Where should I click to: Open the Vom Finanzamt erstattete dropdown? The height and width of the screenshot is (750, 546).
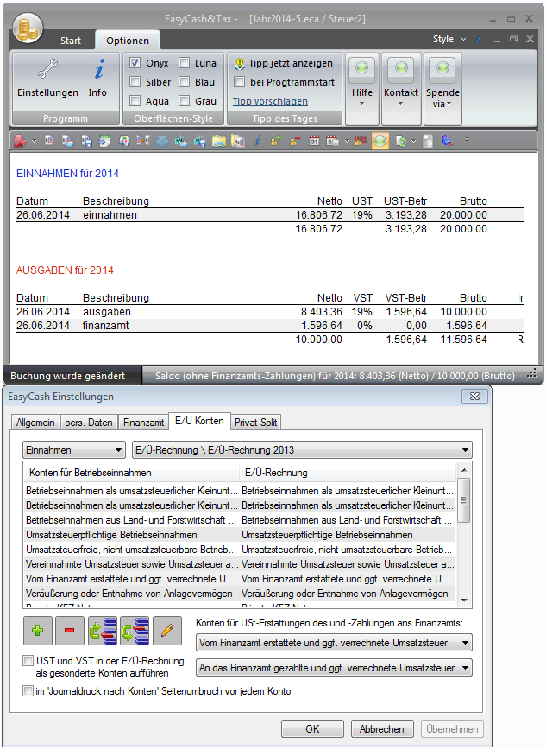point(334,643)
